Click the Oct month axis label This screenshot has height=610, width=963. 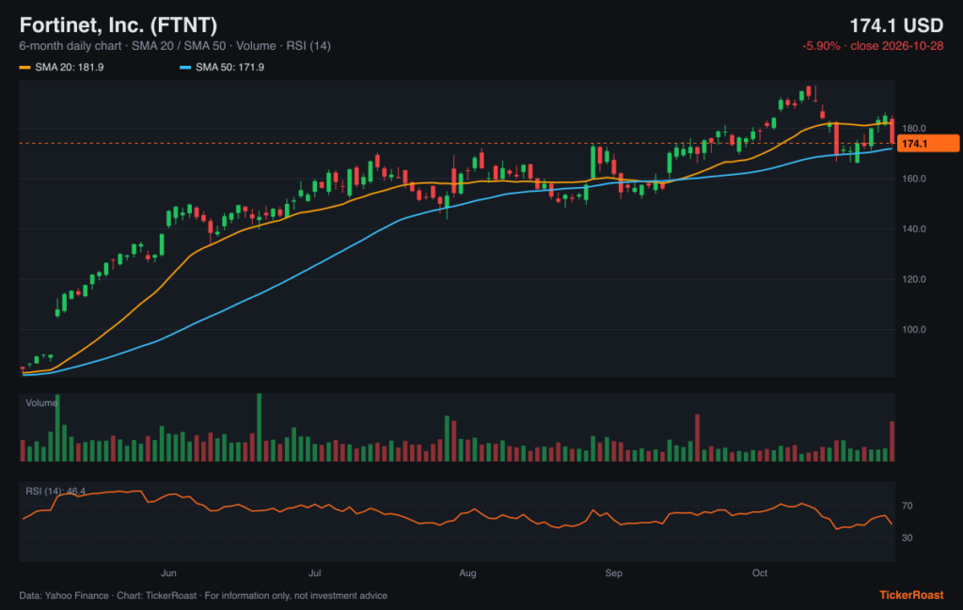coord(760,573)
